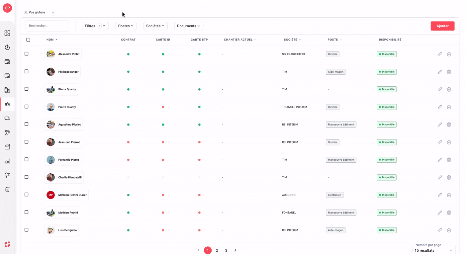This screenshot has width=465, height=254.
Task: Check the Agusthino Ploriot row checkbox
Action: click(27, 124)
